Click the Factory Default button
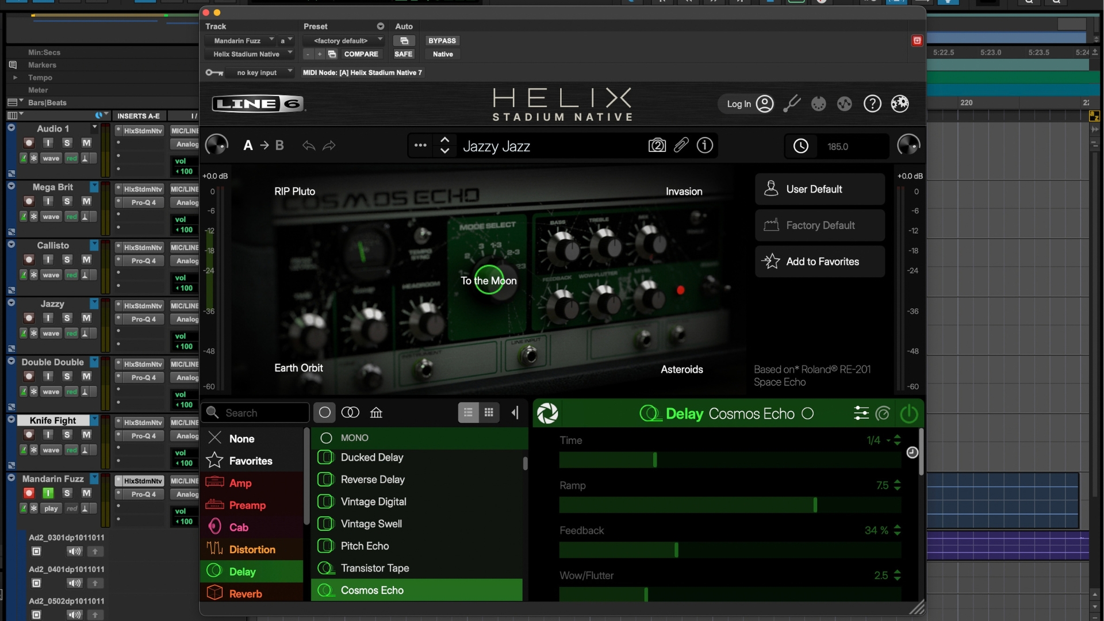 pos(819,225)
